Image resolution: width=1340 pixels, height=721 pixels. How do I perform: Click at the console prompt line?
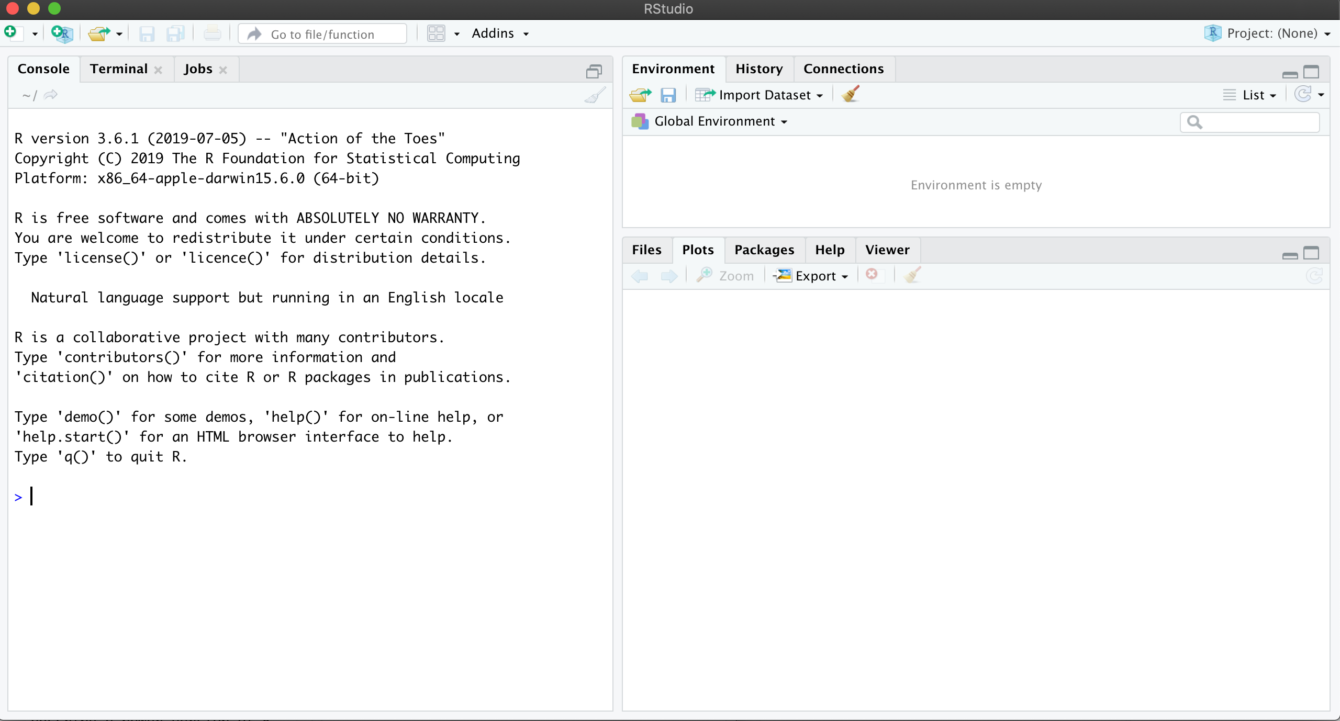click(310, 497)
